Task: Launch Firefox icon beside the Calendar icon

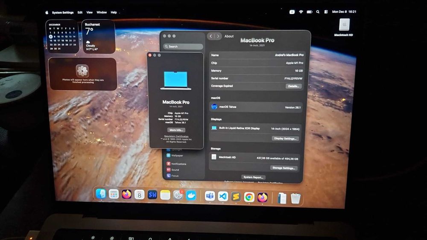Action: (126, 194)
